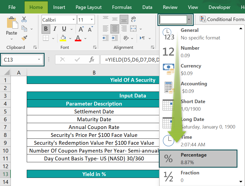
Task: Open the Page Layout tab
Action: (89, 7)
